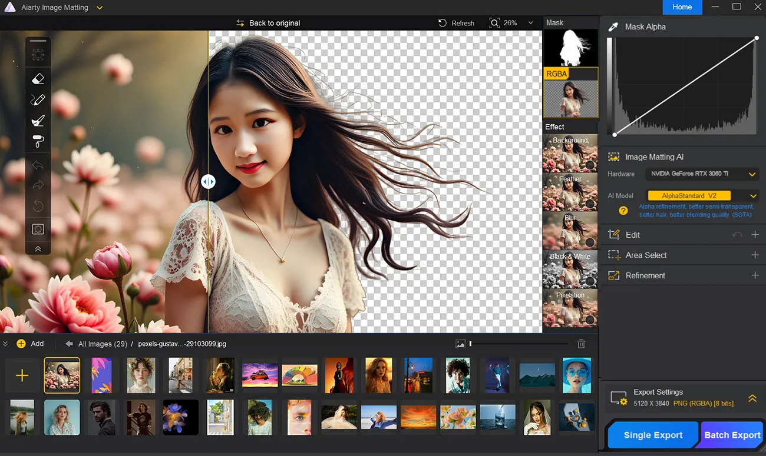Select the Pencil edge tool
Image resolution: width=766 pixels, height=456 pixels.
click(x=38, y=99)
